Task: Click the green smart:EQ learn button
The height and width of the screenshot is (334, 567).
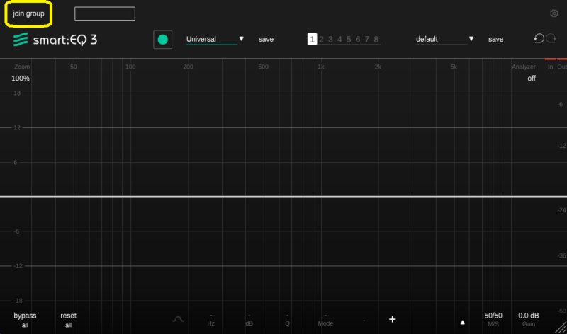Action: point(163,40)
